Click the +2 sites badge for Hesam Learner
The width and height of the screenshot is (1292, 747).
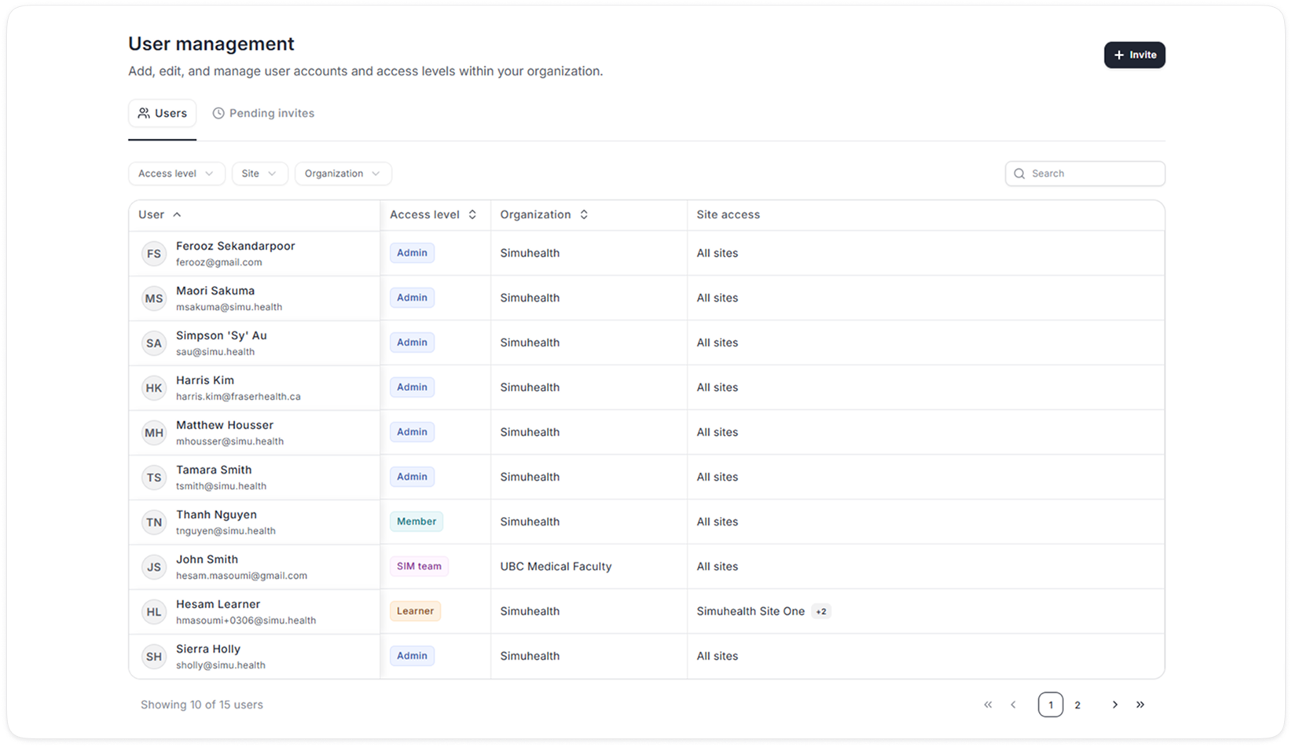(821, 611)
